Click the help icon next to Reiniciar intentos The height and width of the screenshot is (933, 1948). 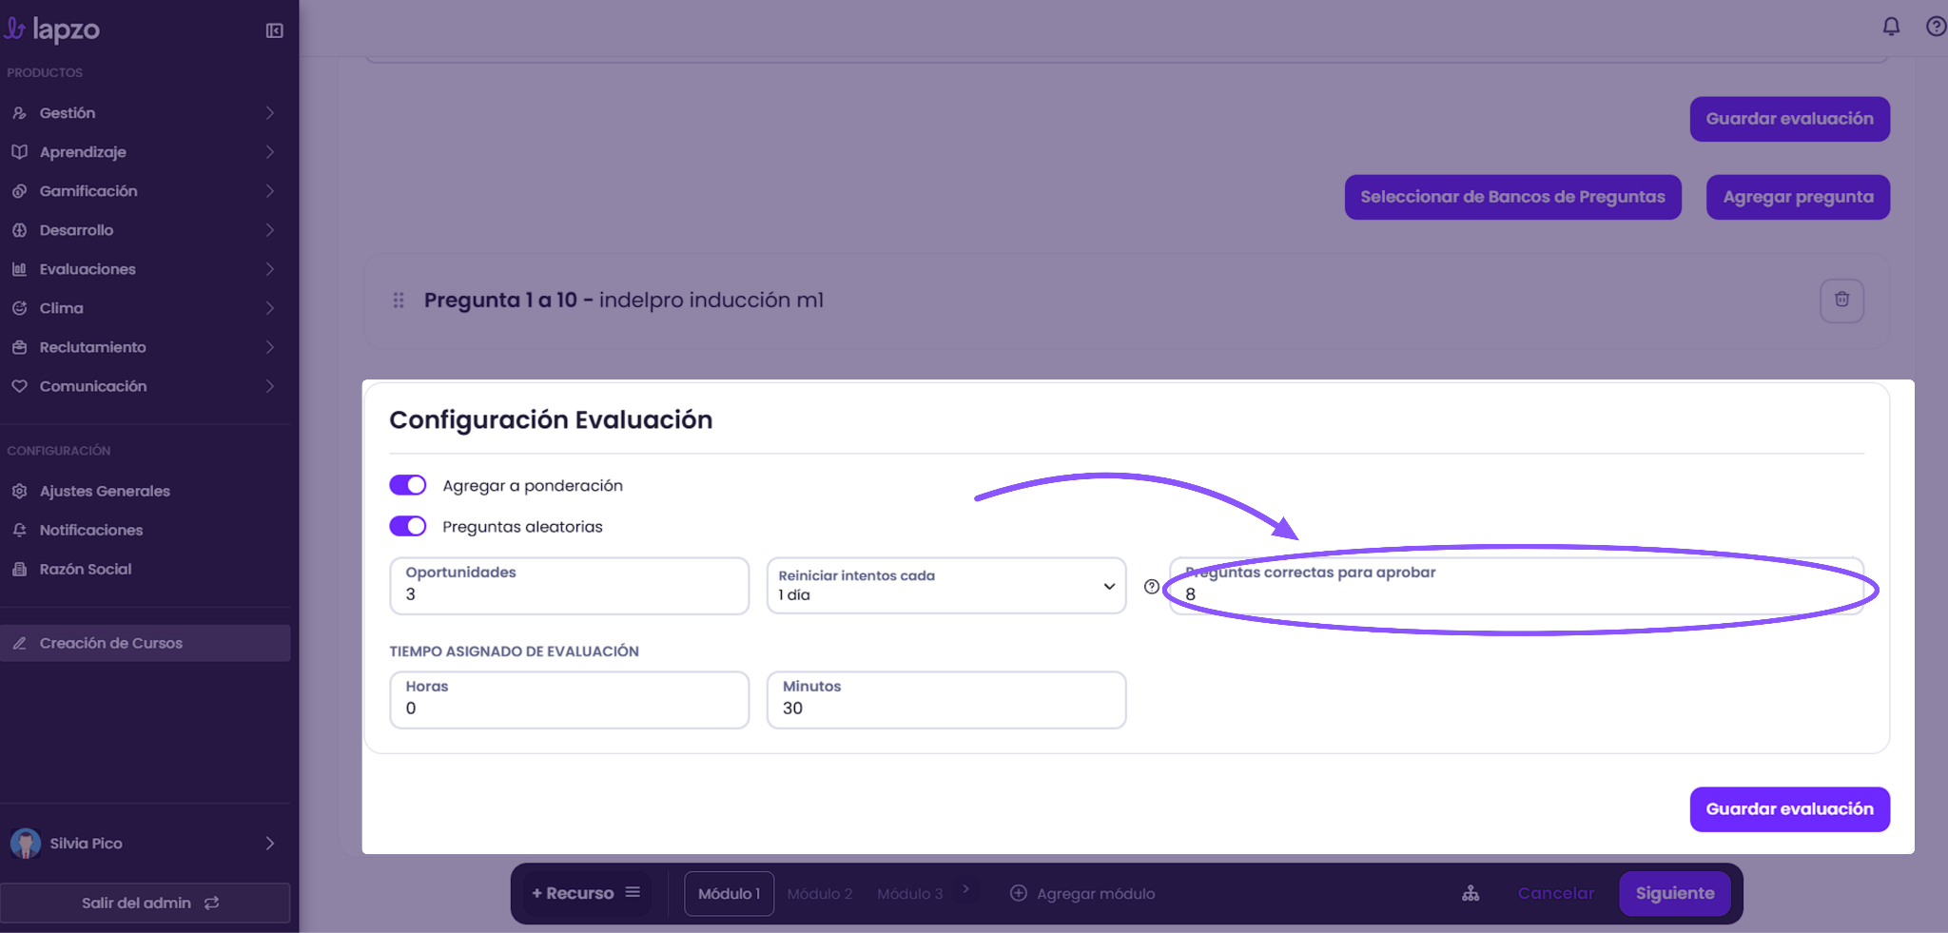point(1151,587)
